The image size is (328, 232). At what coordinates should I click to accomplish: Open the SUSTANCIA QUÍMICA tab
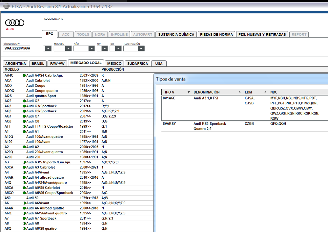point(176,34)
